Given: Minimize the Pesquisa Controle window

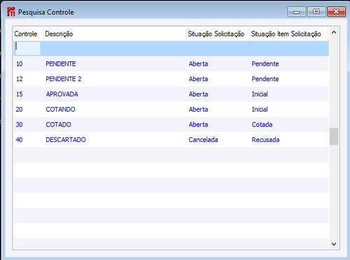Looking at the screenshot, I should [296, 12].
